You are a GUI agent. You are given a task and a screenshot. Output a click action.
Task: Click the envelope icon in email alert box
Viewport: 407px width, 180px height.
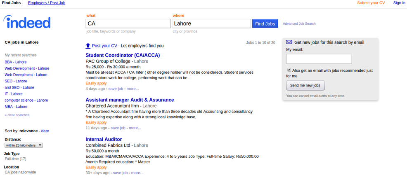[289, 42]
